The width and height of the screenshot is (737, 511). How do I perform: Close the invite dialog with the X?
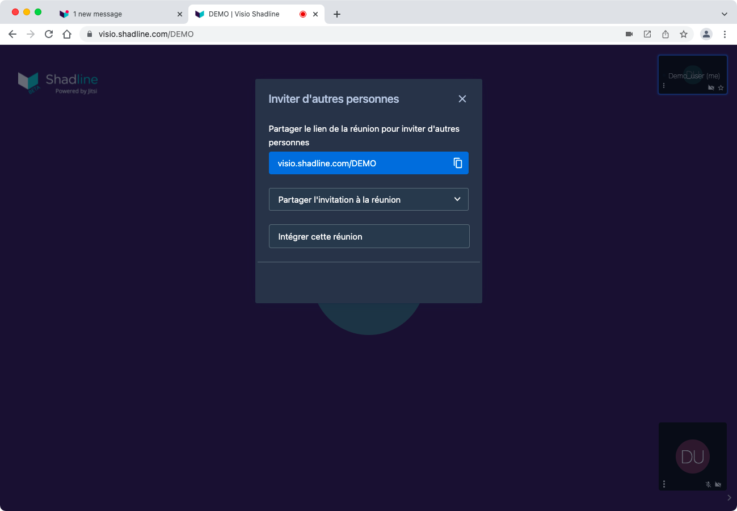click(x=462, y=99)
